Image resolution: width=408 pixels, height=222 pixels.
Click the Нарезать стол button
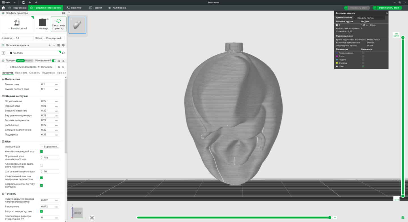(358, 8)
